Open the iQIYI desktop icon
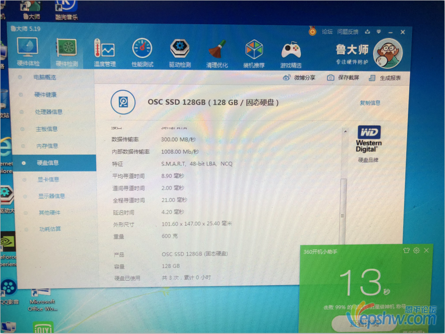The height and width of the screenshot is (334, 445). (x=43, y=327)
